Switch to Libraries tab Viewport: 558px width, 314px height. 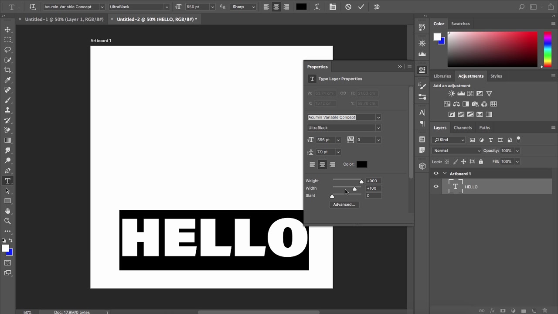pos(442,76)
